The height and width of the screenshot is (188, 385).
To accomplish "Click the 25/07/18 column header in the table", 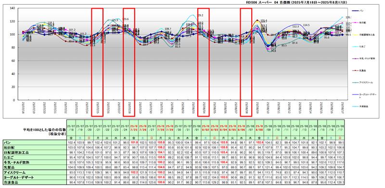I will pos(71,127).
